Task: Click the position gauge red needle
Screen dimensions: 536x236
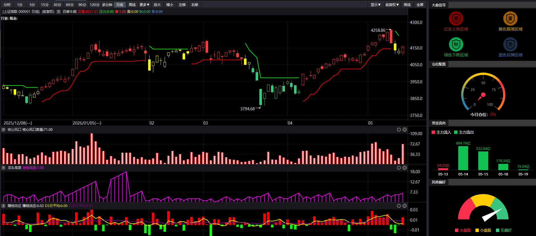Action: (481, 97)
